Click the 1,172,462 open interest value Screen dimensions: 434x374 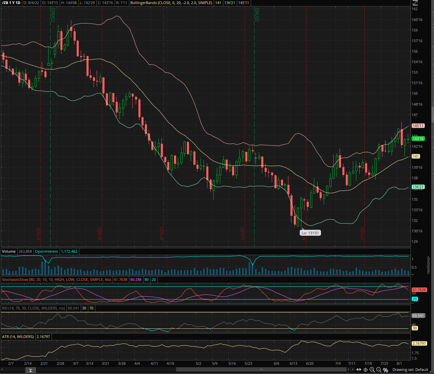tap(69, 251)
